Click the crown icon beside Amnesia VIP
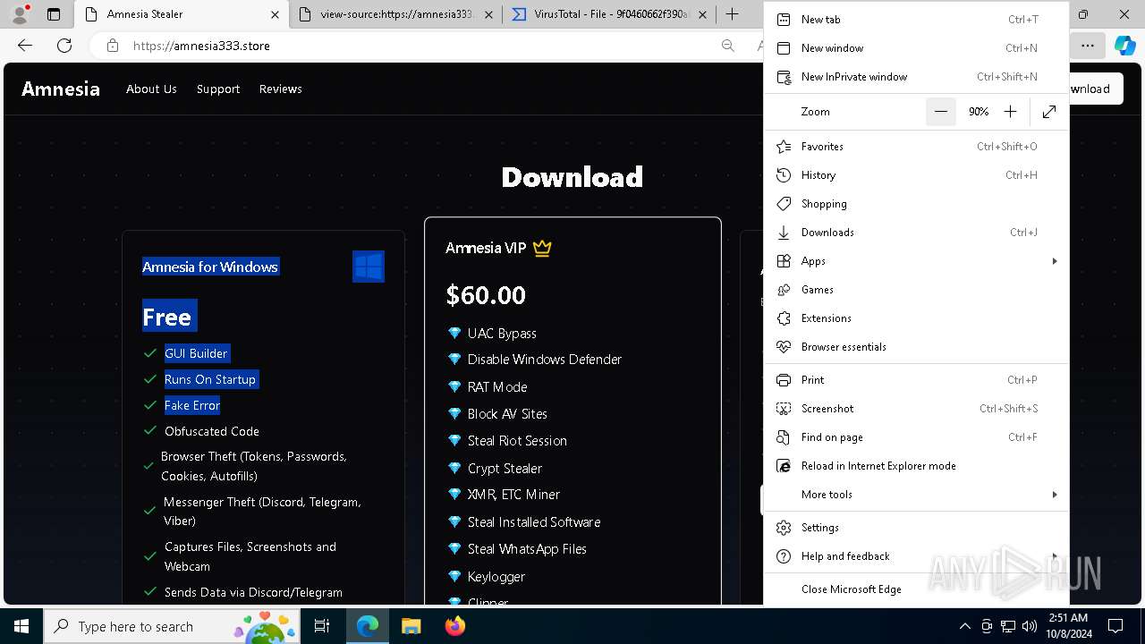 pyautogui.click(x=542, y=248)
